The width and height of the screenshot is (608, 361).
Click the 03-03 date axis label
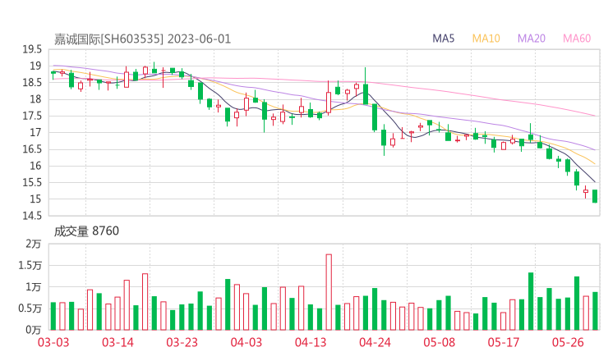point(53,342)
